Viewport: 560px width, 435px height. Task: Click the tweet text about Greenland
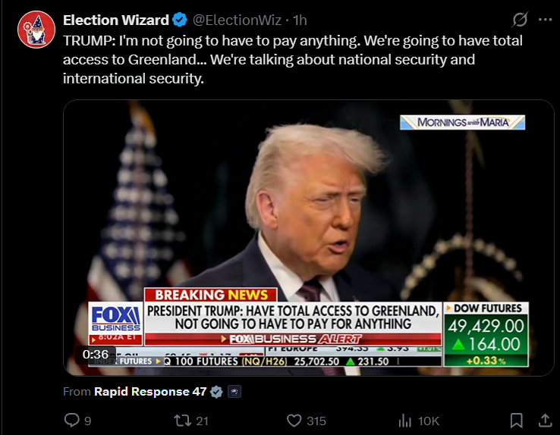293,60
